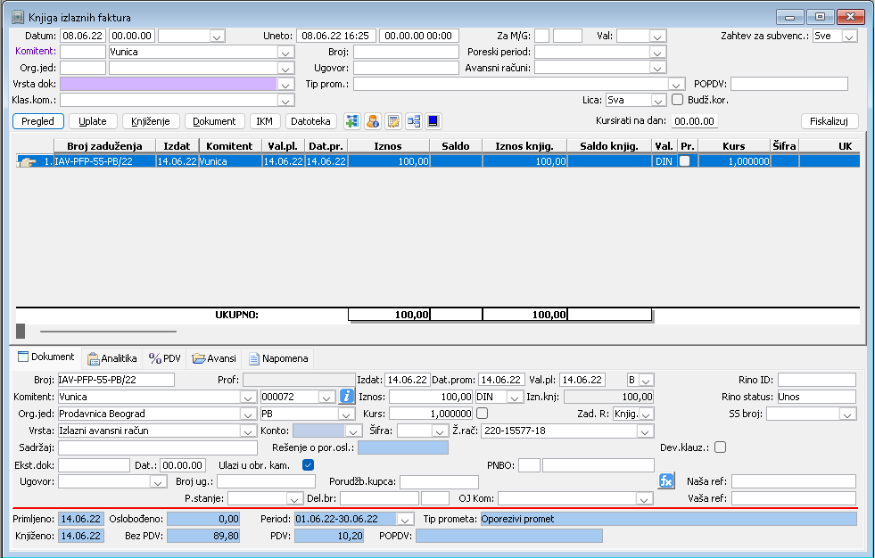This screenshot has width=875, height=558.
Task: Expand the Vrsta dok. dropdown
Action: coord(285,85)
